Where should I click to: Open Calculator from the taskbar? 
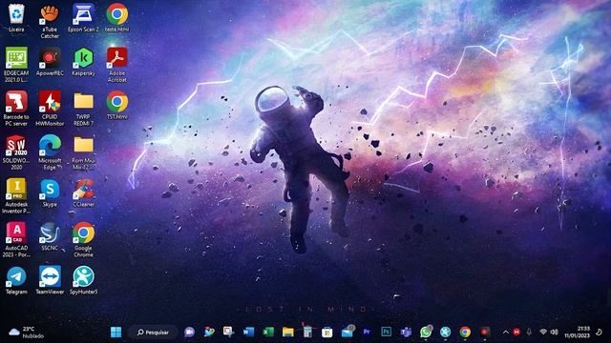307,332
